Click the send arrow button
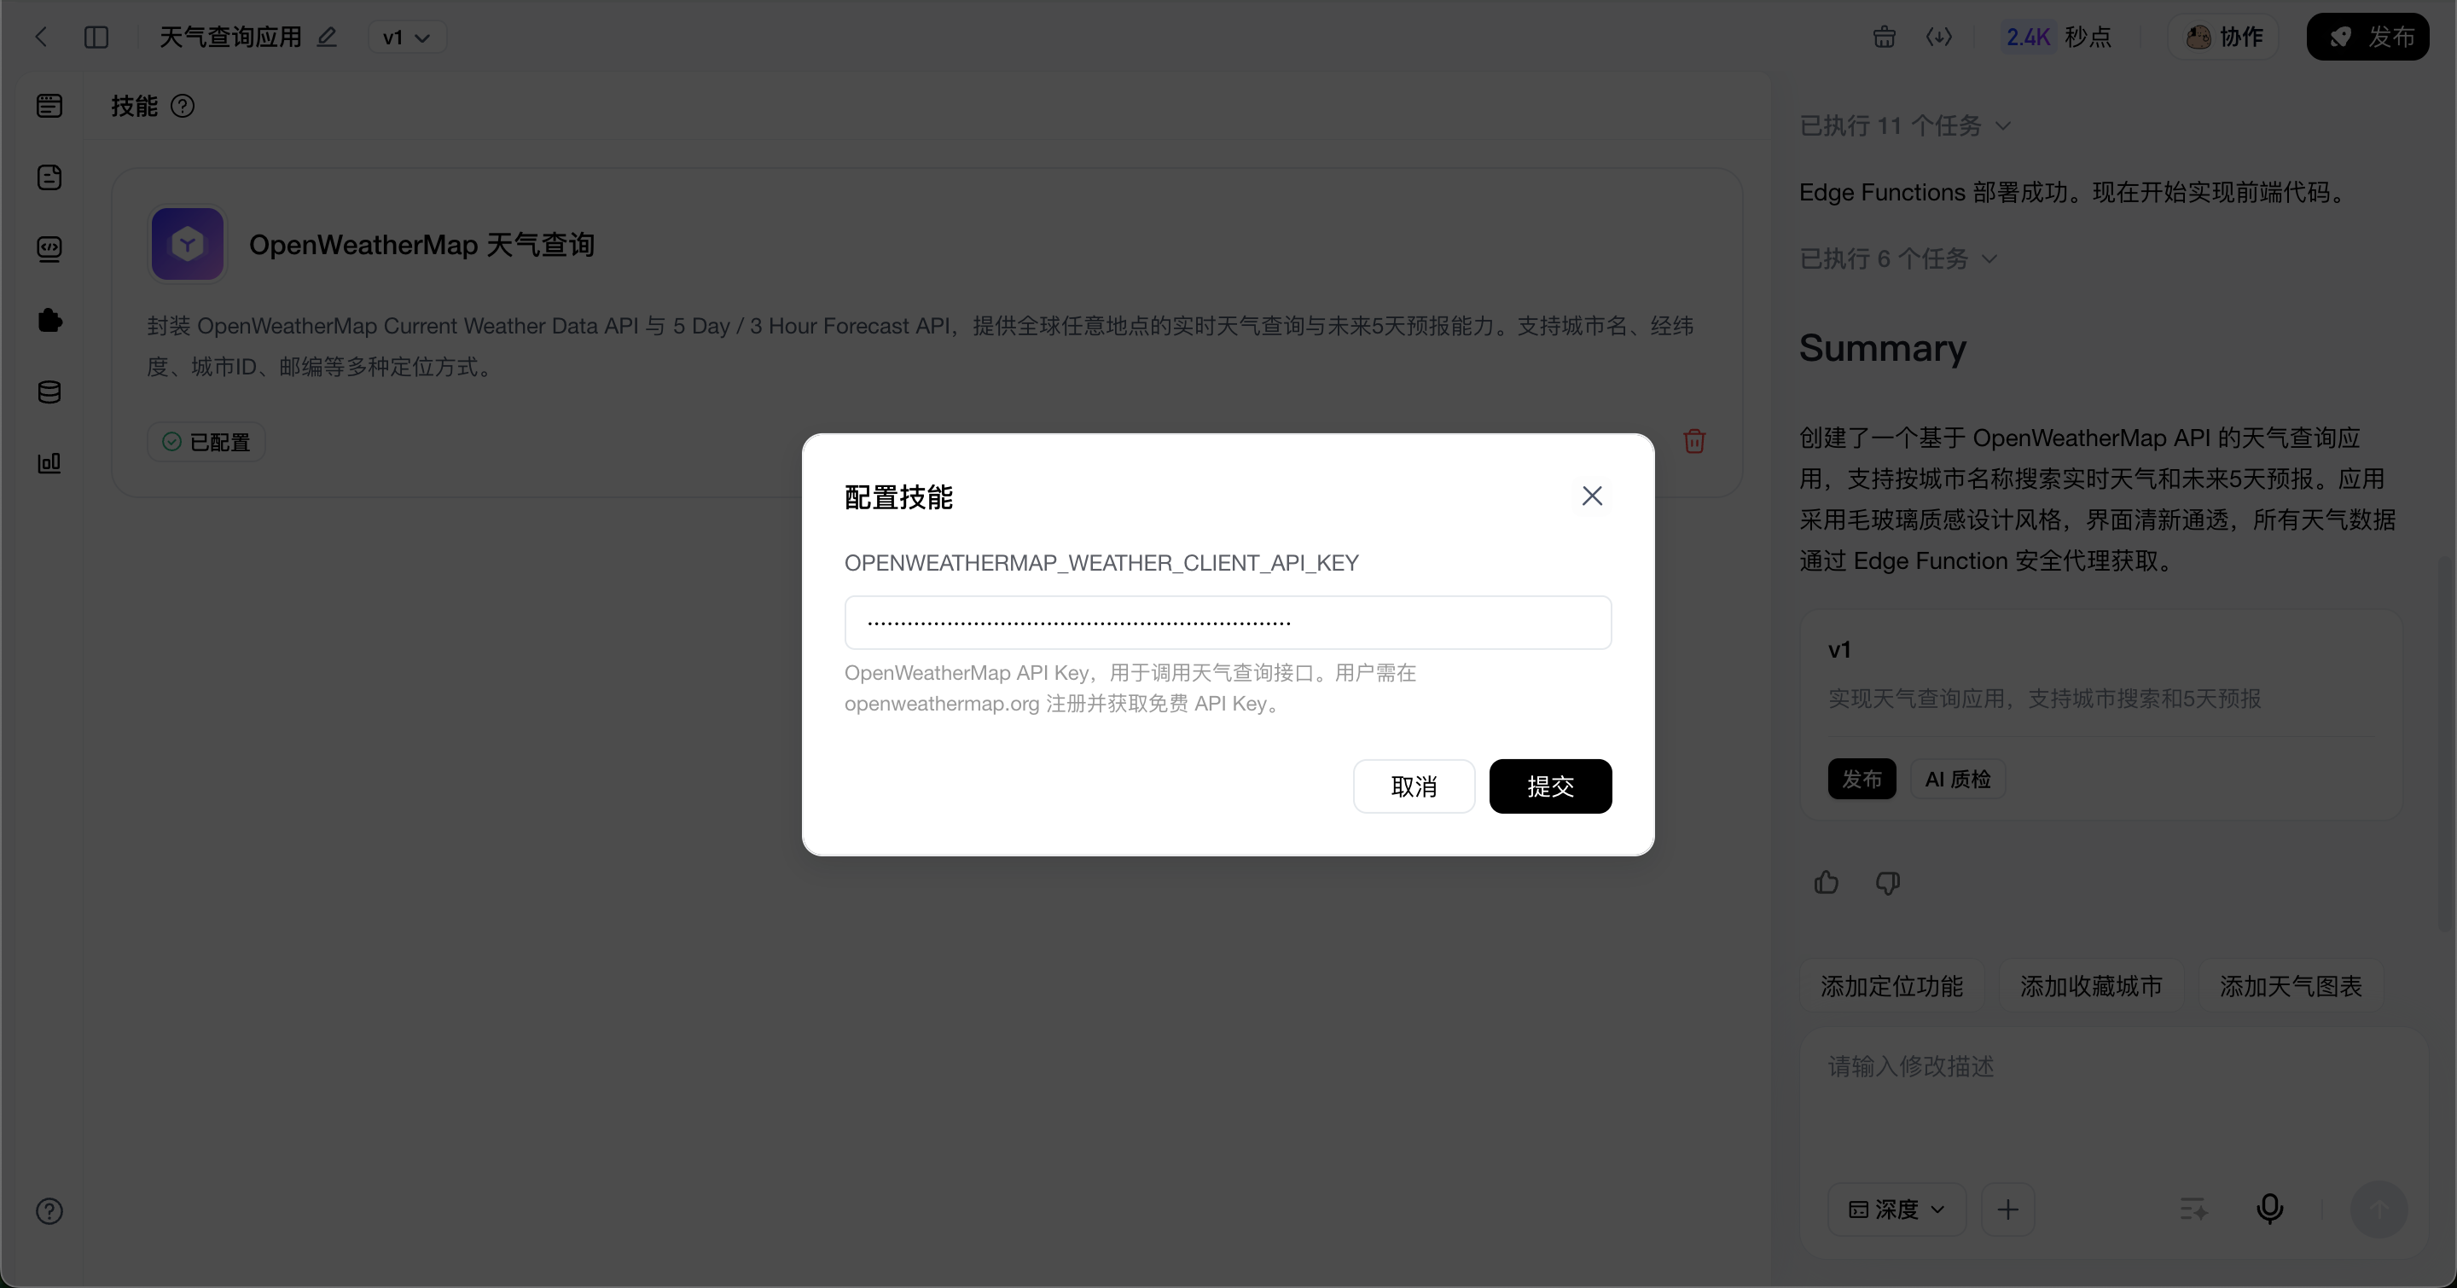Viewport: 2457px width, 1288px height. (x=2379, y=1210)
